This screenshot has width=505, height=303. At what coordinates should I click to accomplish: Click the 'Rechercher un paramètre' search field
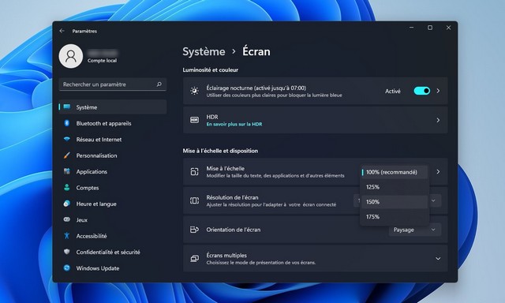pyautogui.click(x=113, y=84)
